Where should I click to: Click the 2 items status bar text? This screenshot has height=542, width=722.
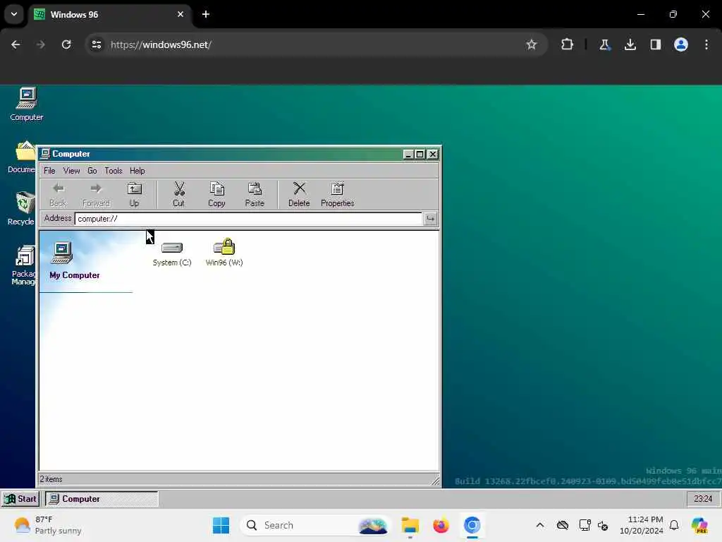click(x=51, y=479)
